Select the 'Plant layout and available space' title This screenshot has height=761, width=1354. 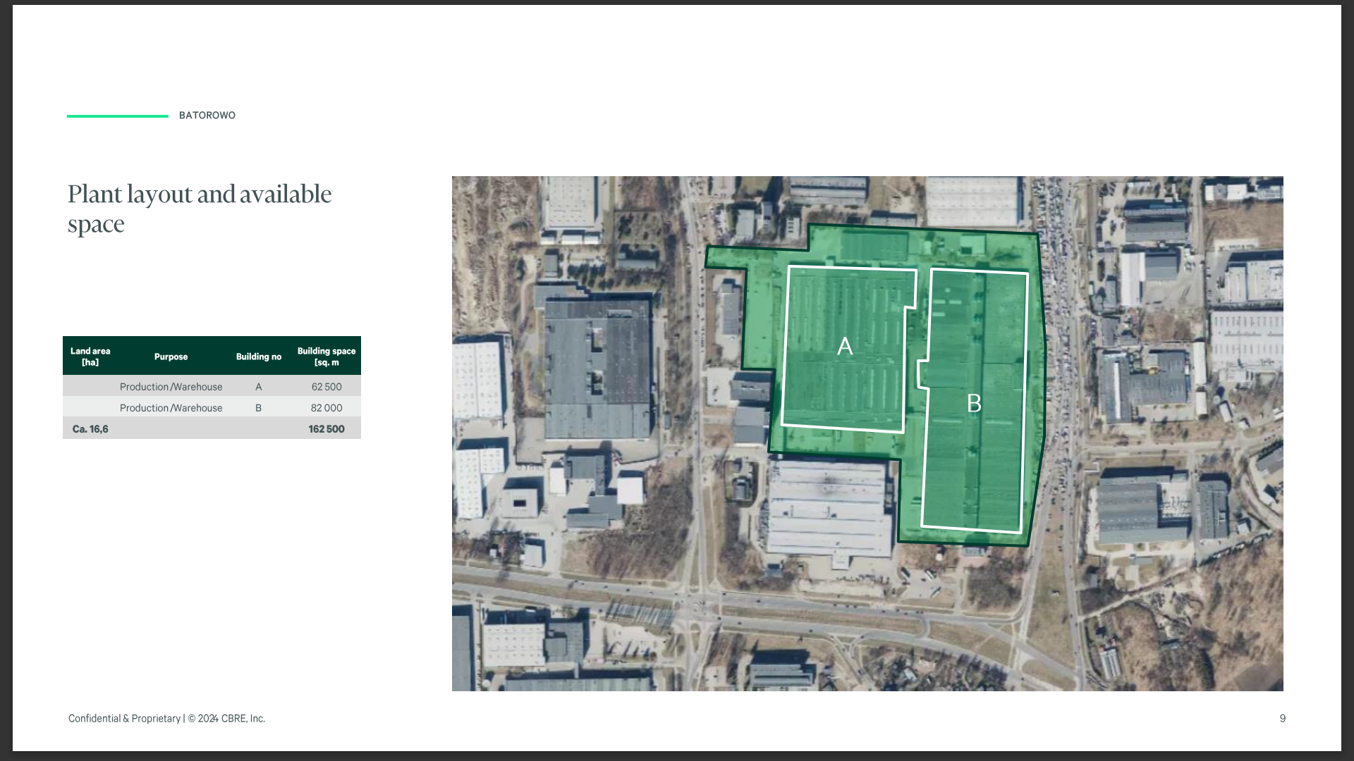200,209
